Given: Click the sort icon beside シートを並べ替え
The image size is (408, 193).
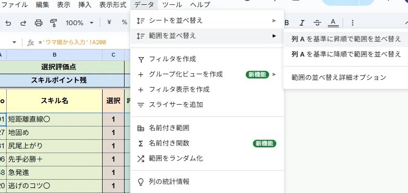Looking at the screenshot, I should point(140,21).
